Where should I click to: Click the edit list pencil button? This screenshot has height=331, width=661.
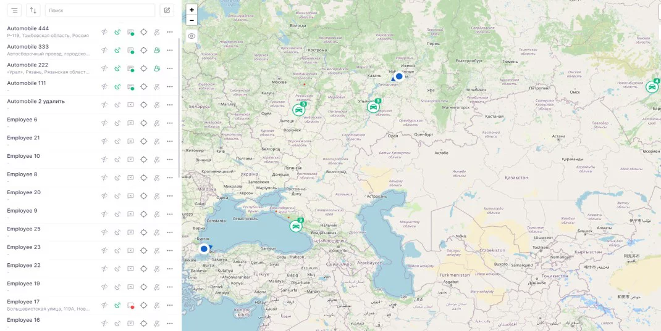click(167, 10)
